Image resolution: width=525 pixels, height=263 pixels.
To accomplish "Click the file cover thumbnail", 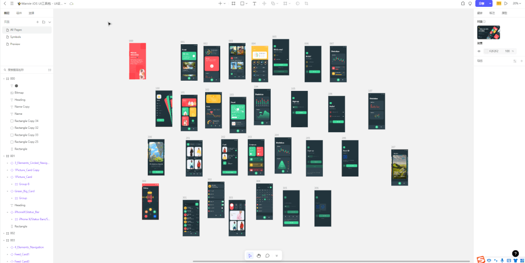I will point(489,33).
